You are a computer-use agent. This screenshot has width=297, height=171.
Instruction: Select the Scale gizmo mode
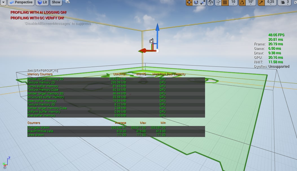point(203,3)
